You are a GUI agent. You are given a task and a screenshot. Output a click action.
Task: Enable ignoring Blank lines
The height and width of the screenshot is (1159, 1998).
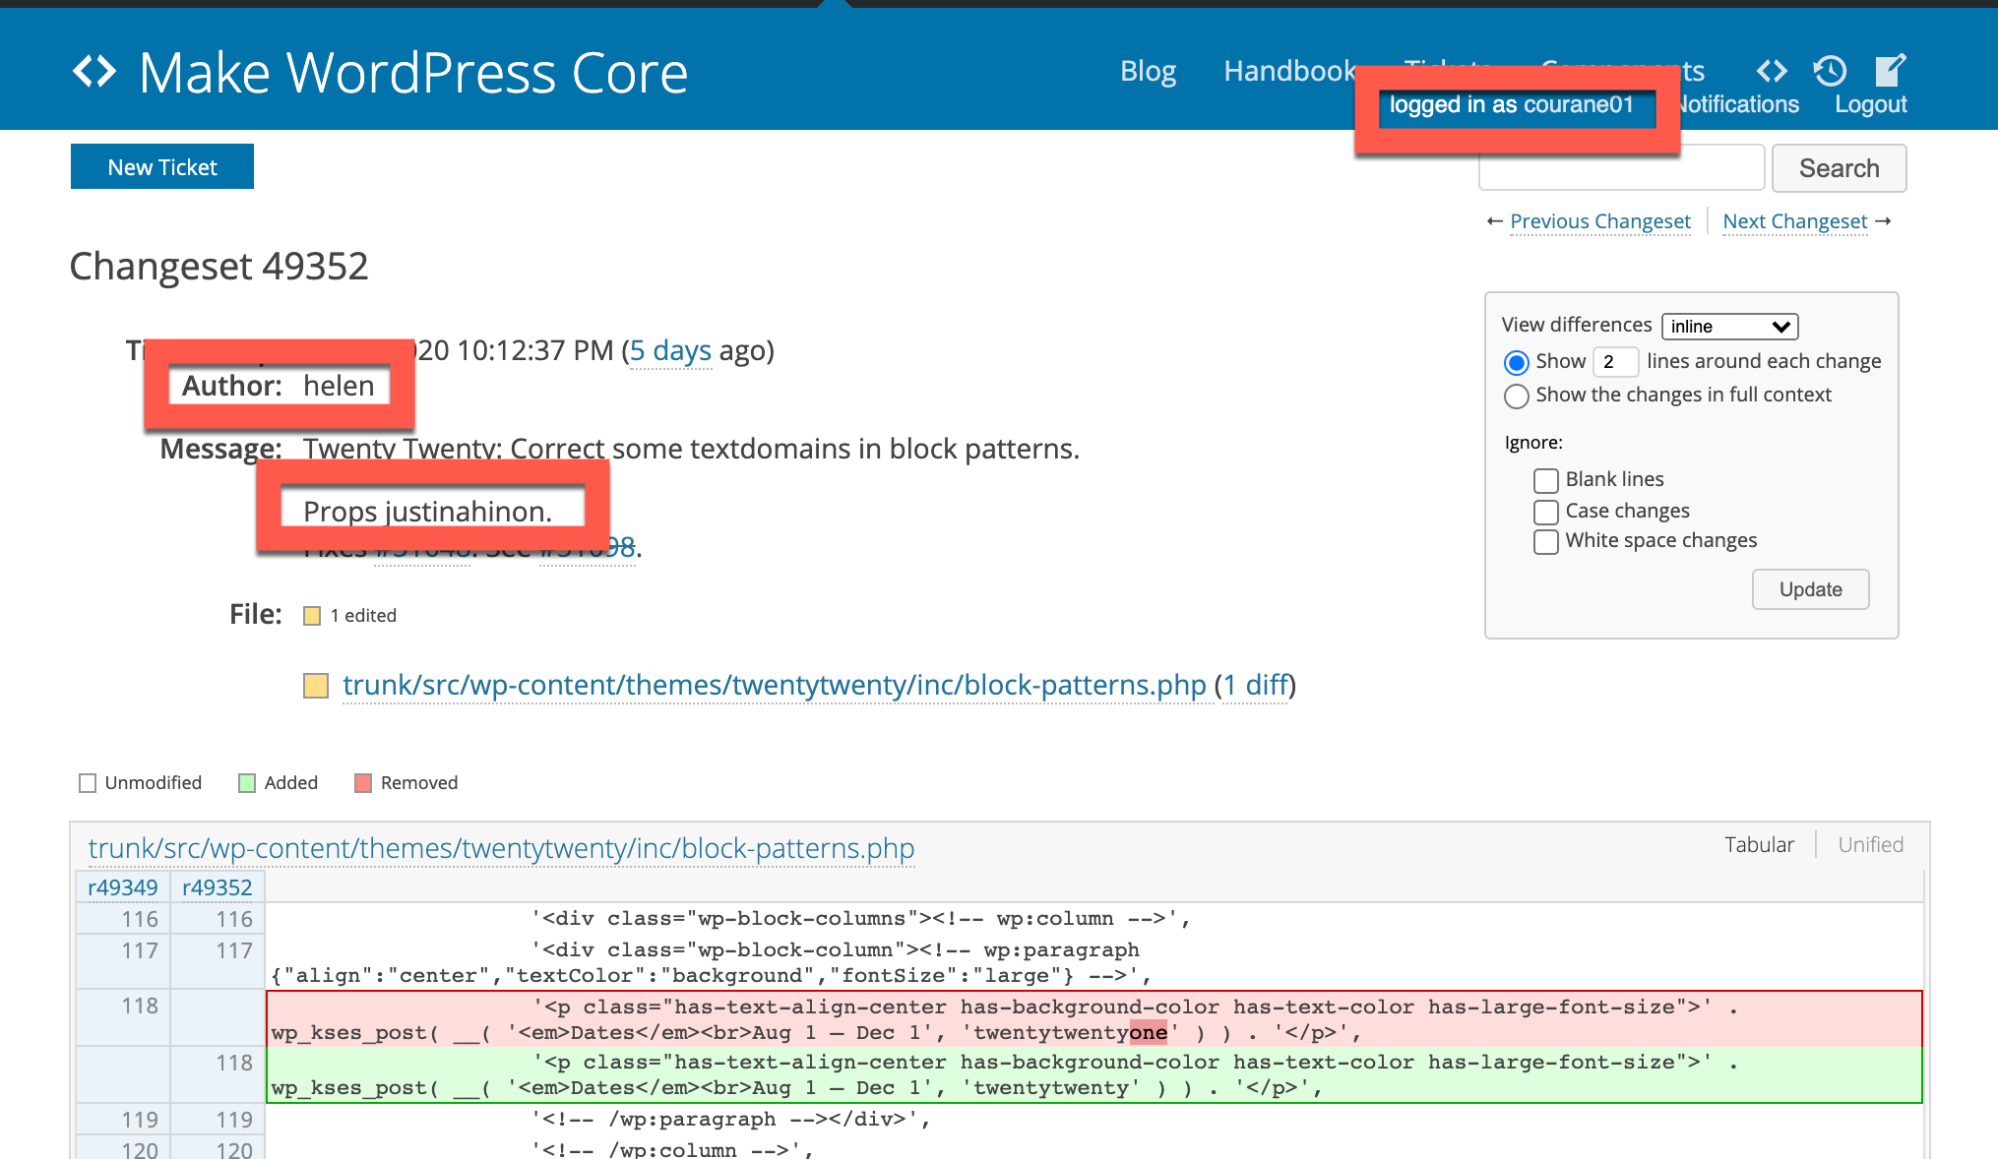(1545, 480)
